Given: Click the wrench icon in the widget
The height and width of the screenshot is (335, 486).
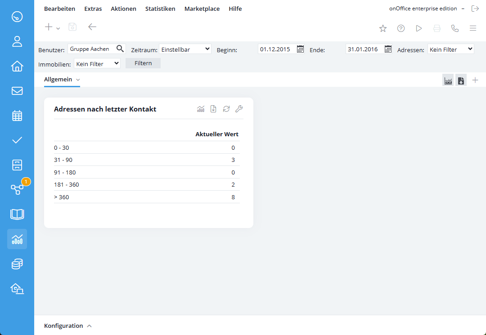Looking at the screenshot, I should point(239,109).
